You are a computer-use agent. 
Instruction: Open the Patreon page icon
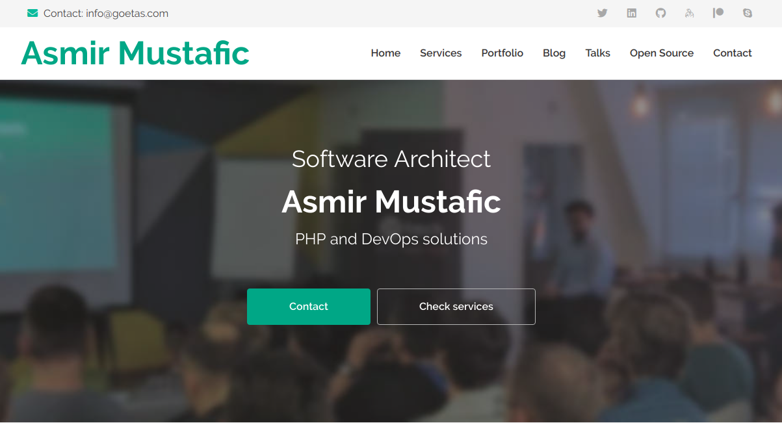pyautogui.click(x=718, y=13)
